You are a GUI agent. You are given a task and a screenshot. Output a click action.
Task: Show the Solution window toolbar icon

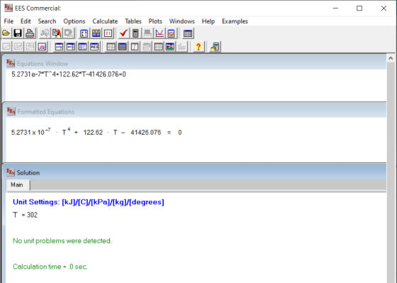(82, 47)
